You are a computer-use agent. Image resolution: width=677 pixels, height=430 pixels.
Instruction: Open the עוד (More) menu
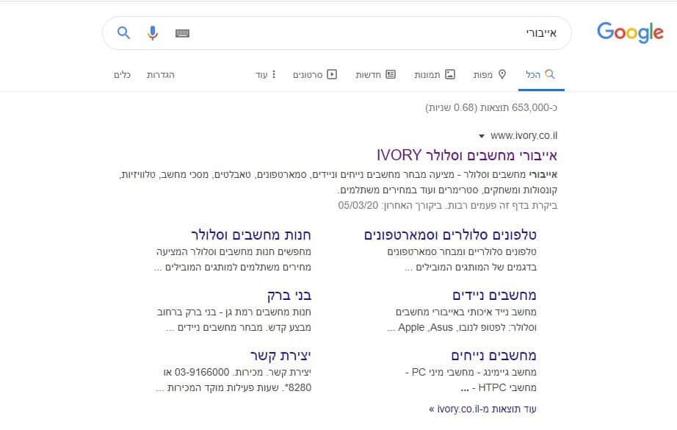[x=265, y=75]
